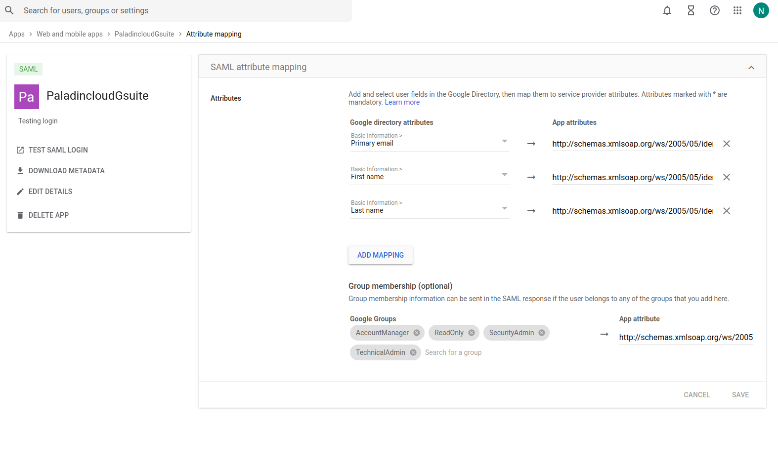
Task: Click the App attributes column header
Action: (x=574, y=122)
